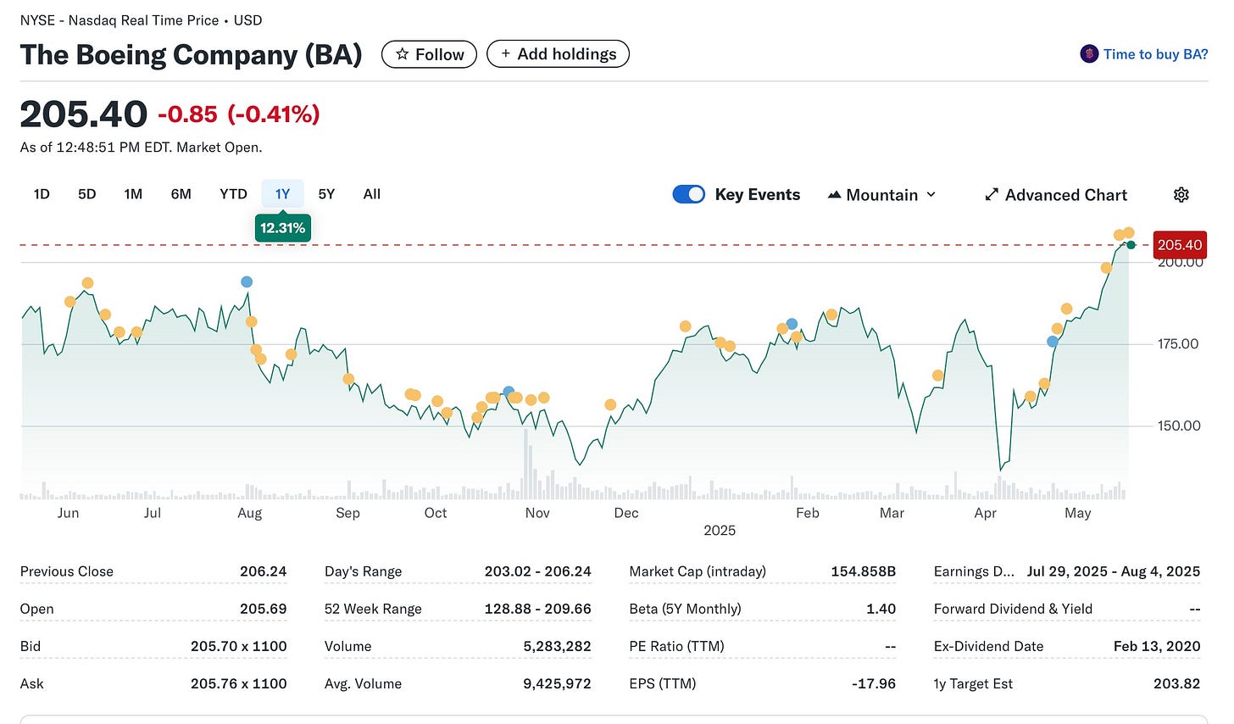
Task: Click the 1y Target Est value 203.82
Action: [1177, 683]
